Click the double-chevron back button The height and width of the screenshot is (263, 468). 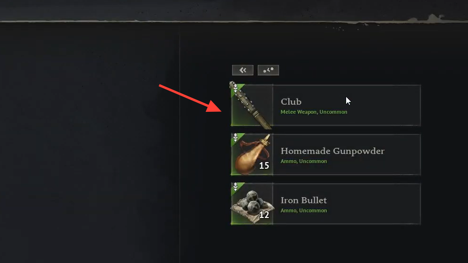tap(243, 70)
